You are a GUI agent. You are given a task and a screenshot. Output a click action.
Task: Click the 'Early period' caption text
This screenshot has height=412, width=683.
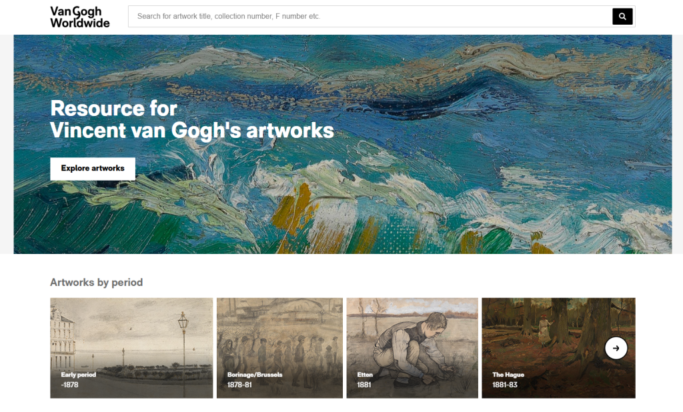coord(79,375)
